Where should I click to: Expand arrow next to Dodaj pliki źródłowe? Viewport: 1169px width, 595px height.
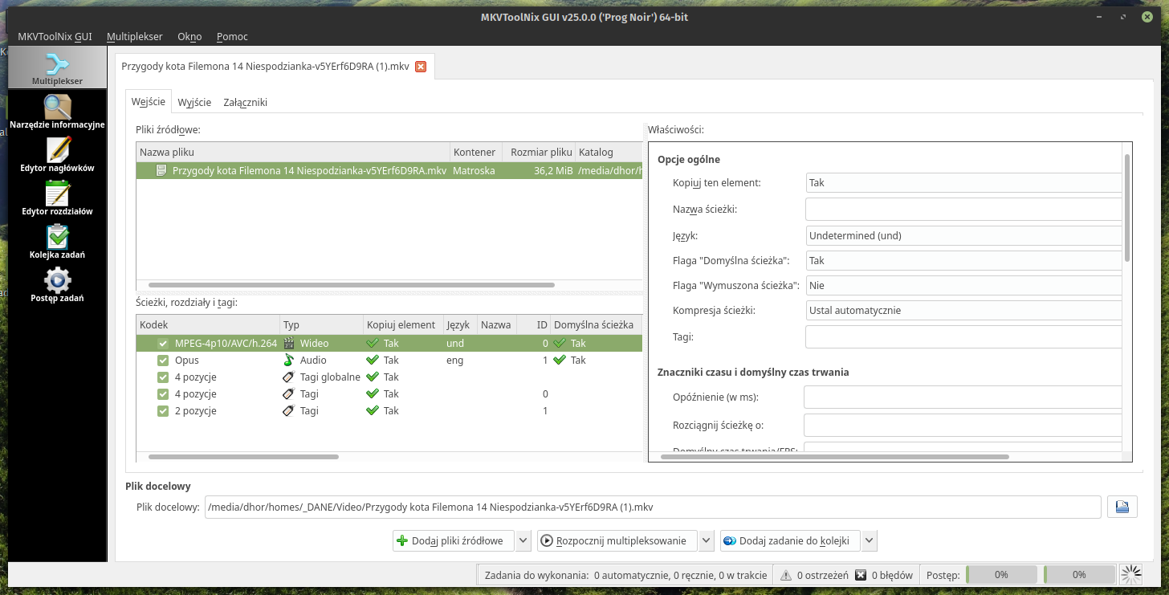[x=523, y=540]
